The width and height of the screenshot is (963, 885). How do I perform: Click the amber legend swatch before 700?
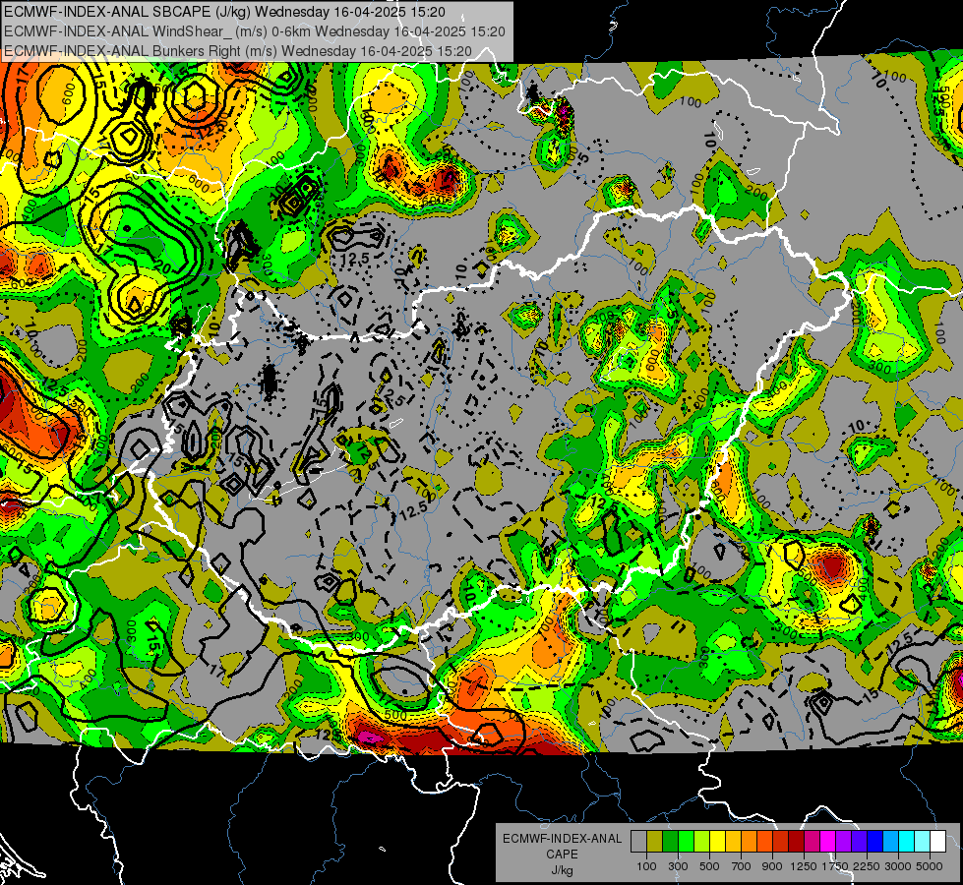tap(733, 842)
